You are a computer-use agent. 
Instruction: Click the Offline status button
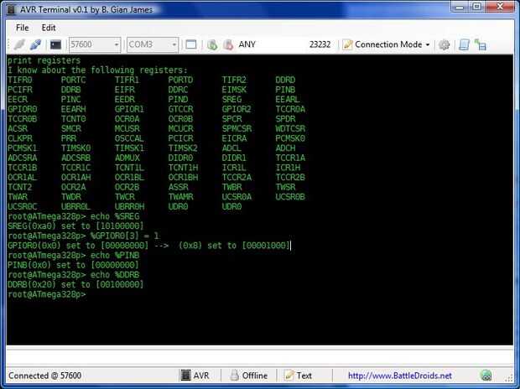pyautogui.click(x=249, y=376)
